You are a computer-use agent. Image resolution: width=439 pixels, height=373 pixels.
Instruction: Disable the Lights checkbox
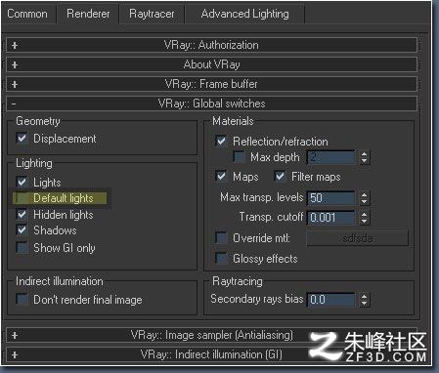pyautogui.click(x=22, y=182)
